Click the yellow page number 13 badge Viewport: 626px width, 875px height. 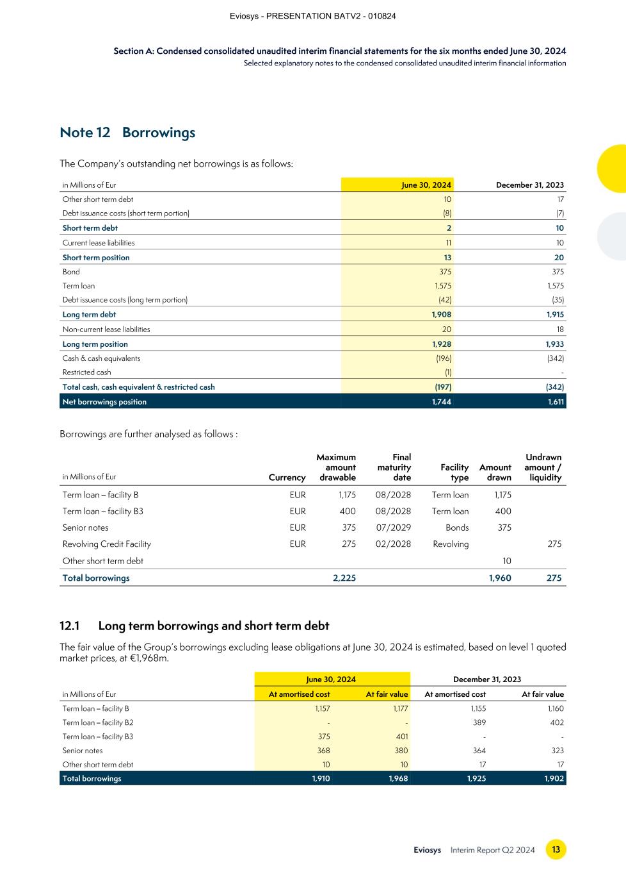[556, 849]
